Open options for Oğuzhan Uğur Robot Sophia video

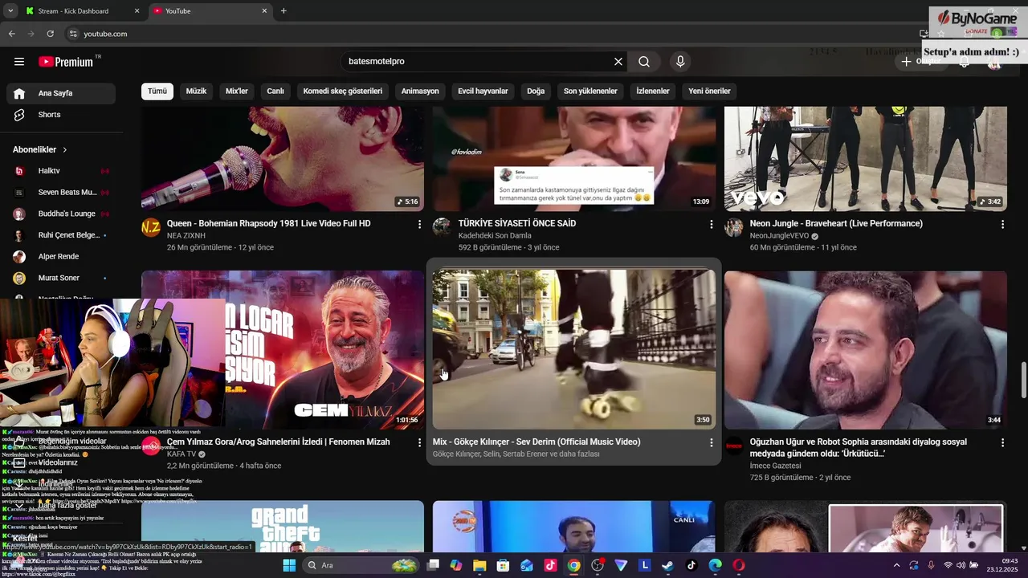point(1002,443)
